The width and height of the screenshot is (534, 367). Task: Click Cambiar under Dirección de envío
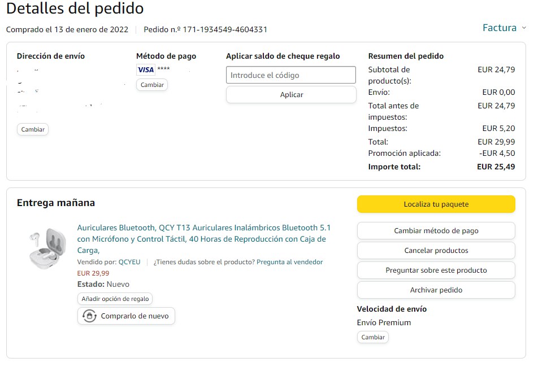[33, 129]
